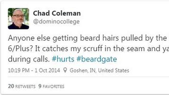Open the #hurts hashtag
Image resolution: width=169 pixels, height=95 pixels.
click(x=63, y=59)
